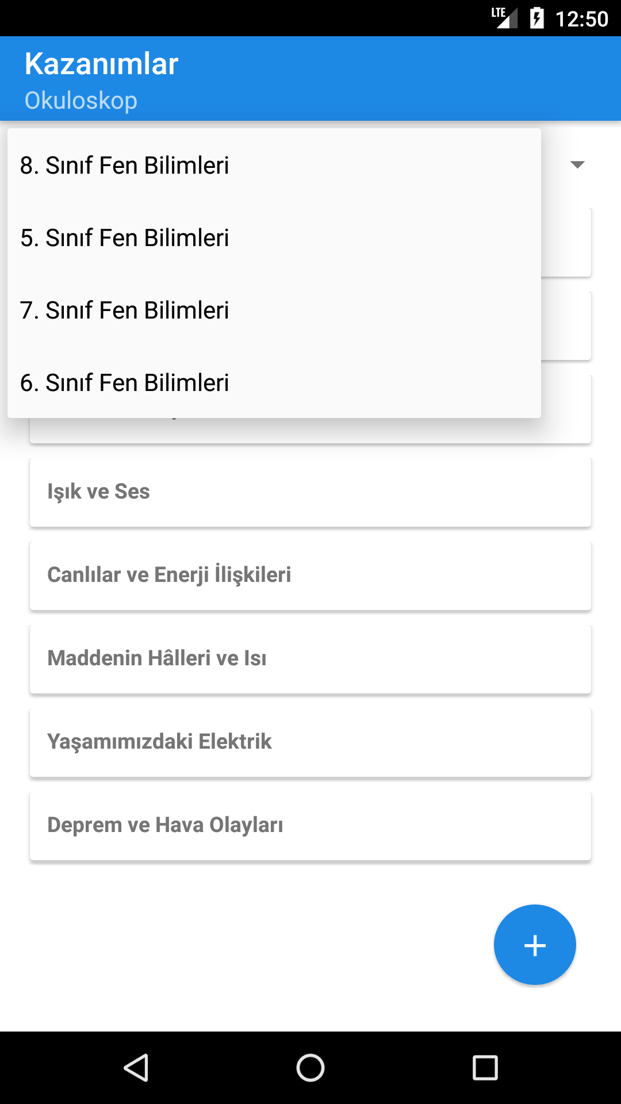Open Maddenin Hâlleri ve Isı card
This screenshot has height=1104, width=621.
click(x=310, y=659)
